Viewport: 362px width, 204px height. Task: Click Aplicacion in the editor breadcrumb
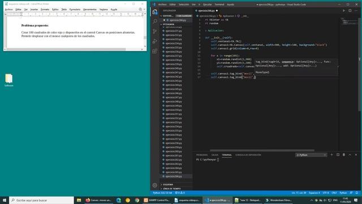[x=229, y=16]
